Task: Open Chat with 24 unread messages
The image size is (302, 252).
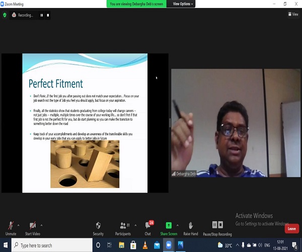Action: click(148, 228)
